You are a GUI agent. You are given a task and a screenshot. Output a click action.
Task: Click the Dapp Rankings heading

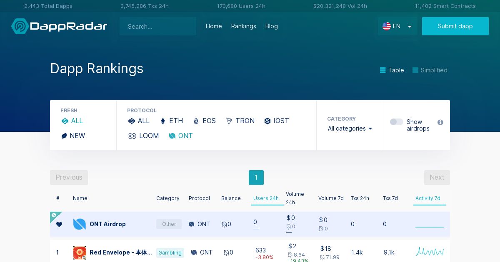[x=97, y=69]
